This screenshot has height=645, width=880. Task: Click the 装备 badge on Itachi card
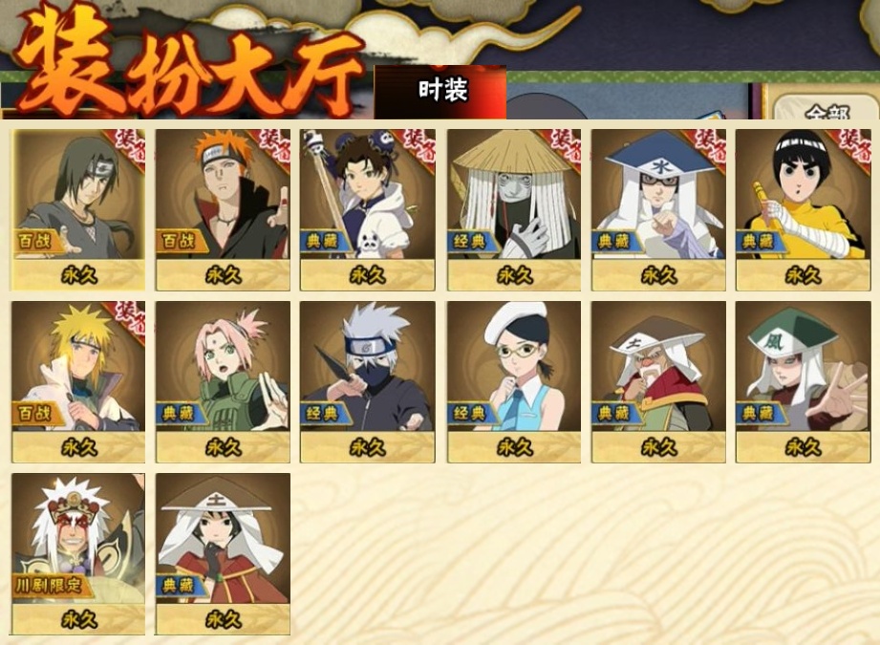pyautogui.click(x=129, y=147)
